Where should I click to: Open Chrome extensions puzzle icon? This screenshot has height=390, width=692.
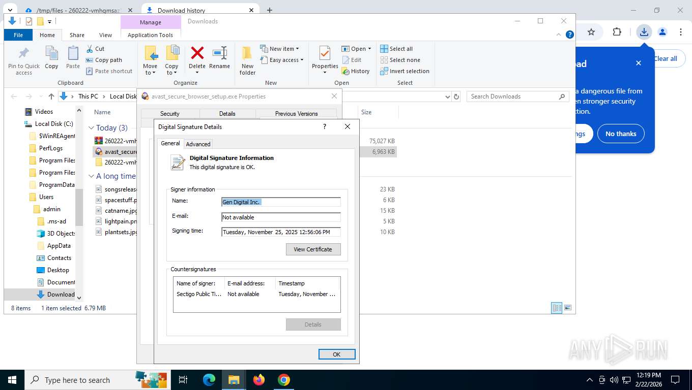[617, 32]
